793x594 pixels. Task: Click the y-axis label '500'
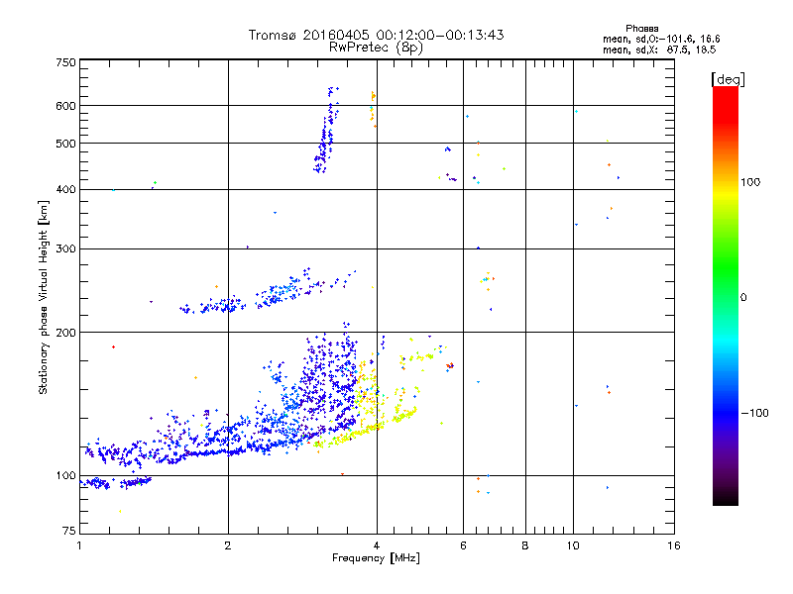[65, 144]
